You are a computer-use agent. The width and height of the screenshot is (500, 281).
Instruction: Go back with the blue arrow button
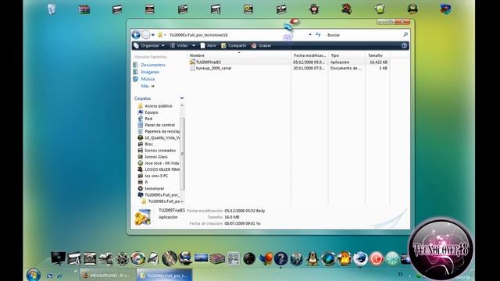[136, 35]
